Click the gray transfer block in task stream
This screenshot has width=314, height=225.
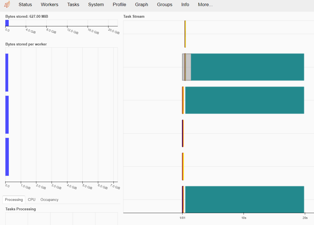pyautogui.click(x=188, y=67)
